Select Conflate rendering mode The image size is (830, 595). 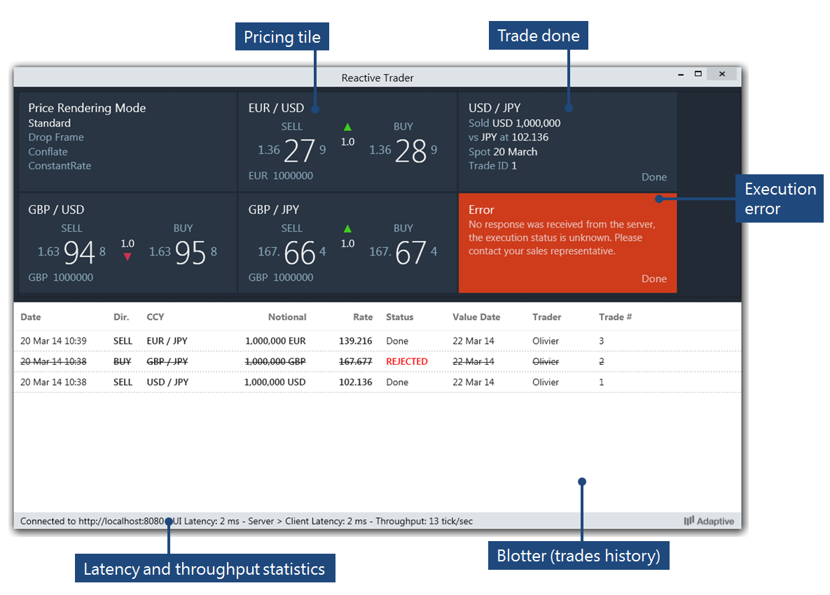[48, 152]
